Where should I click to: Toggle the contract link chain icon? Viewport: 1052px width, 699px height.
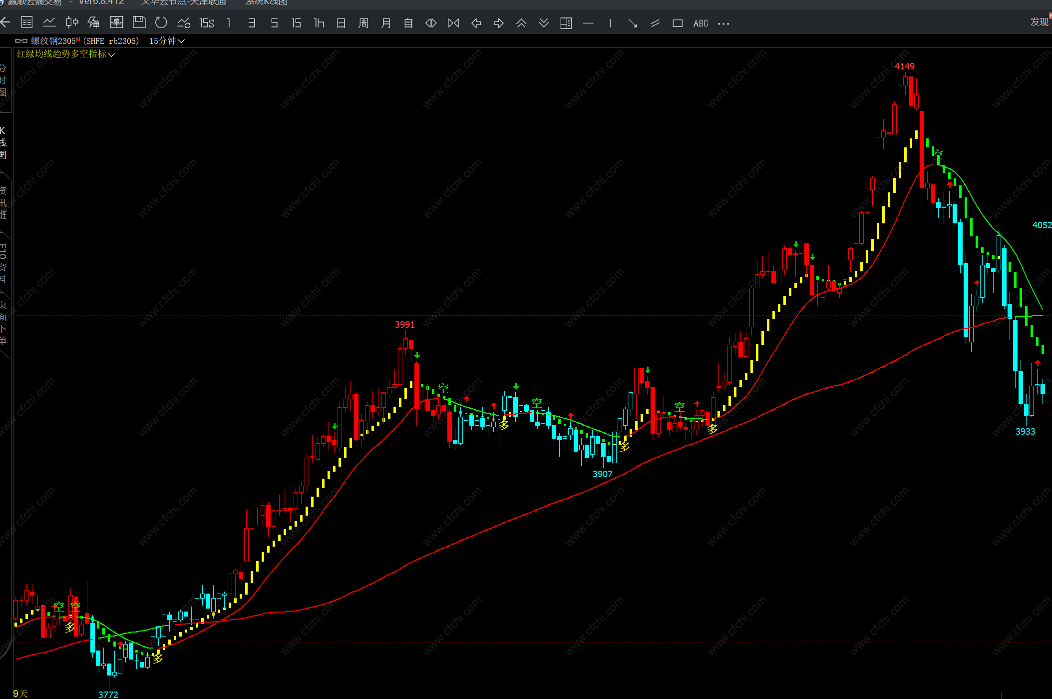point(21,41)
